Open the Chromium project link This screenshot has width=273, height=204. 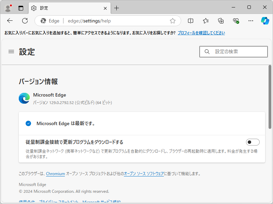[x=55, y=174]
